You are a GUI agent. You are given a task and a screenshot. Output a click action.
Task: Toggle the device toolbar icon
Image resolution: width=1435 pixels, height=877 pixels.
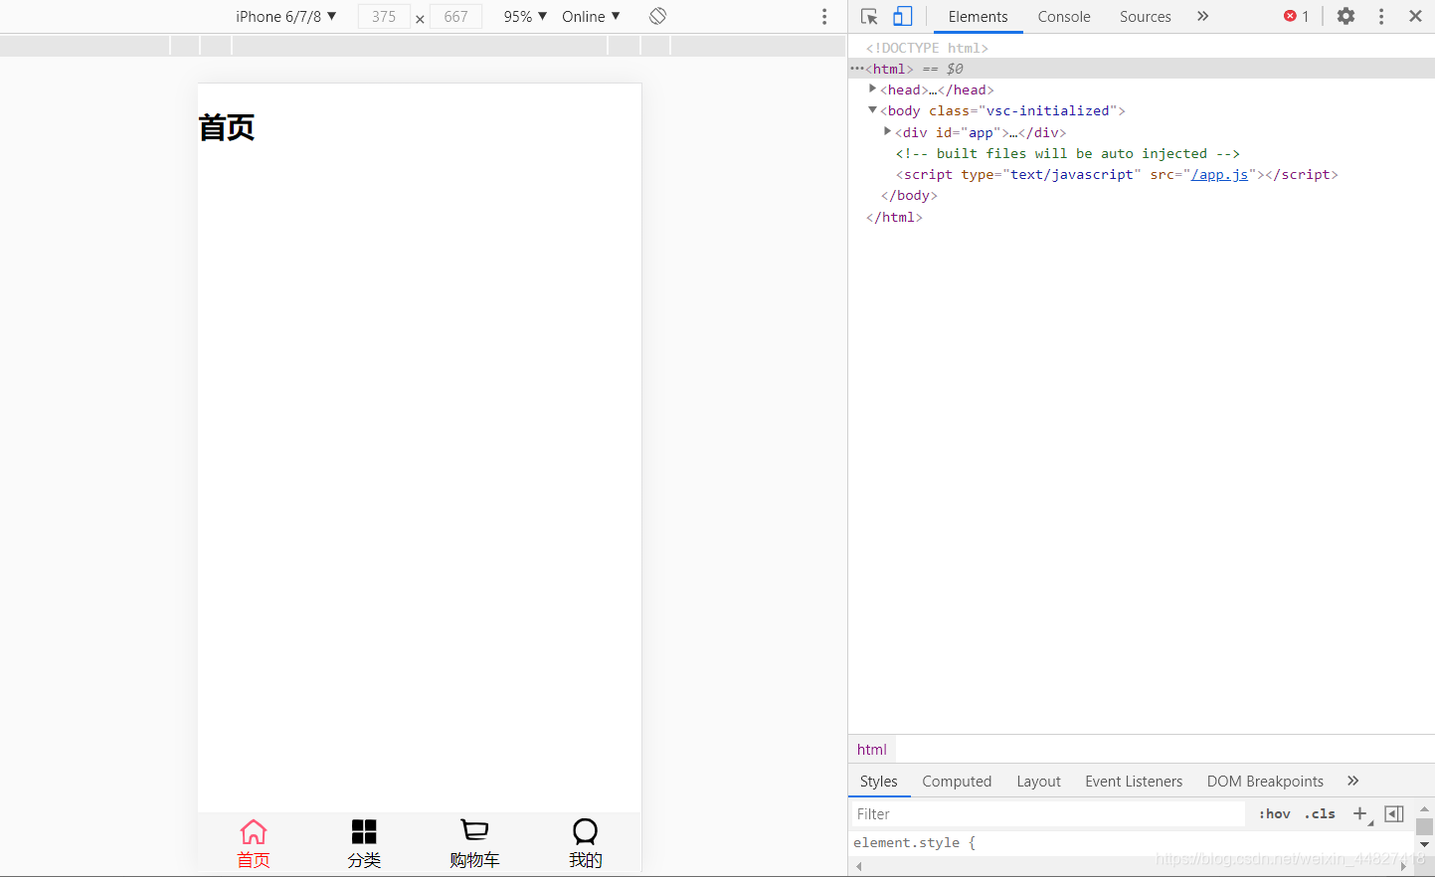point(903,16)
